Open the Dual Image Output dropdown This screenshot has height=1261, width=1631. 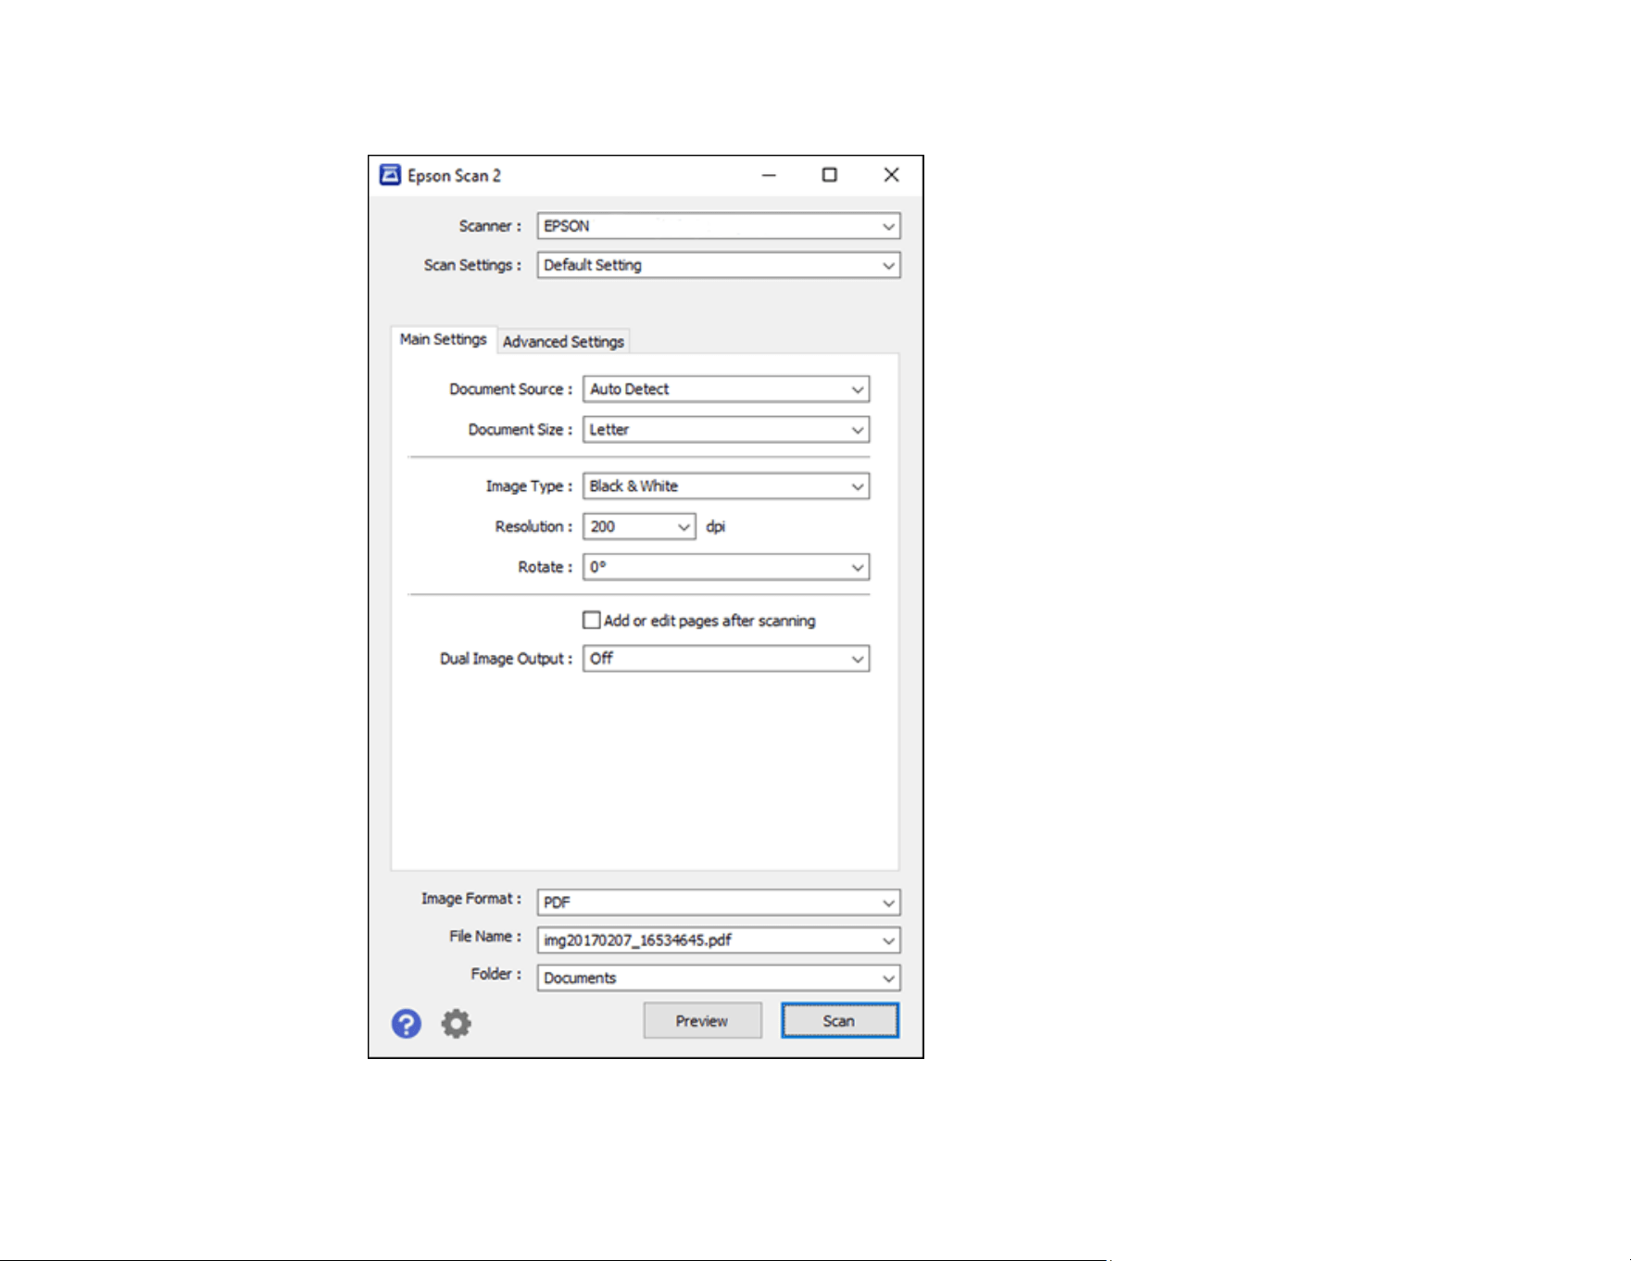point(726,659)
